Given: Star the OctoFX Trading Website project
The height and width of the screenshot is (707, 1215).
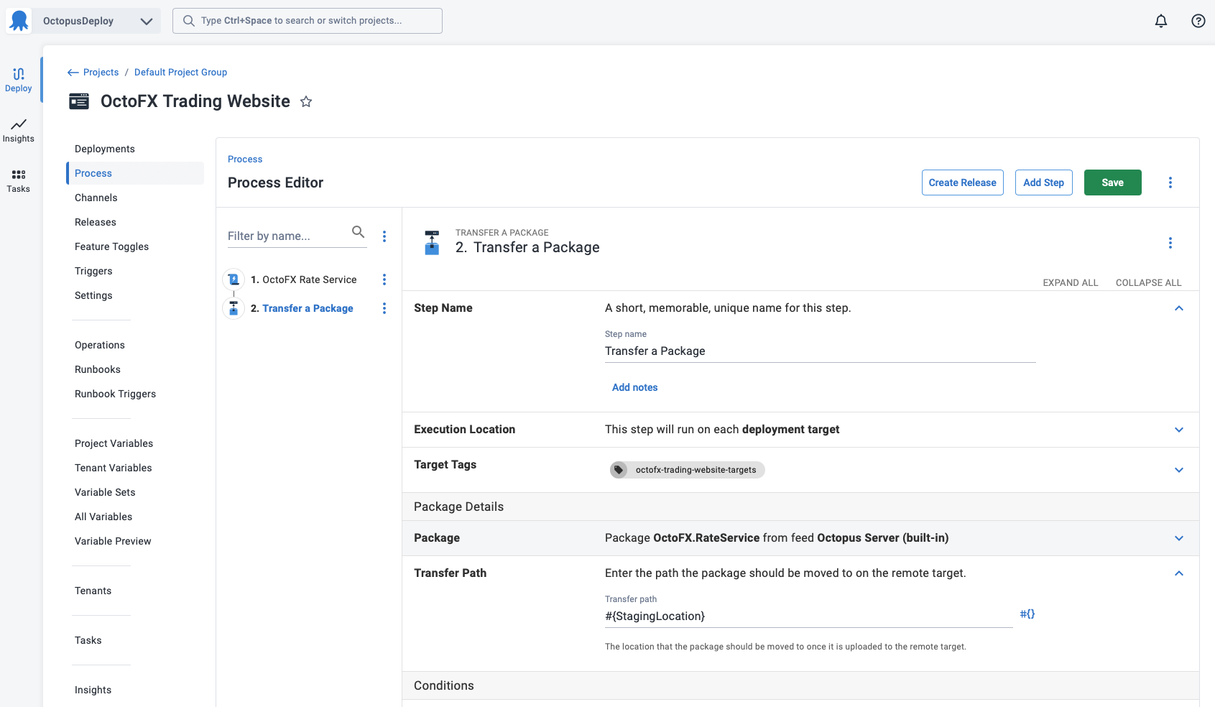Looking at the screenshot, I should pos(306,101).
